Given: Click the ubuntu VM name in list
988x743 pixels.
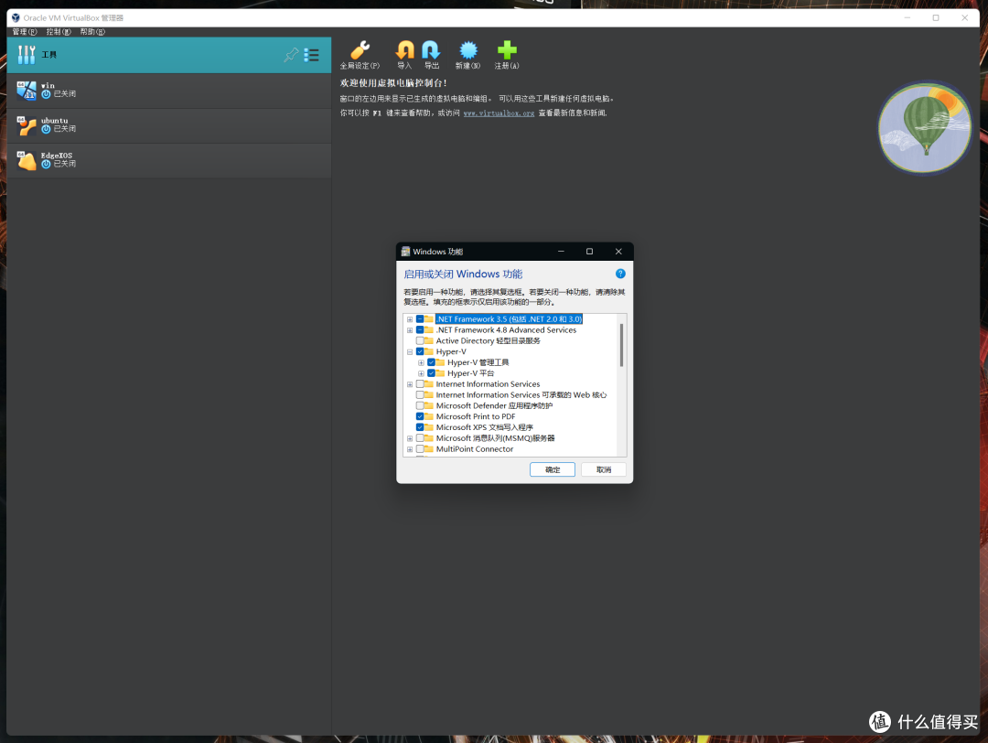Looking at the screenshot, I should click(x=55, y=121).
